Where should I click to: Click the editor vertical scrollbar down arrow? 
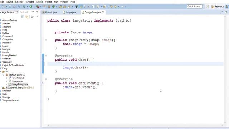point(225,123)
